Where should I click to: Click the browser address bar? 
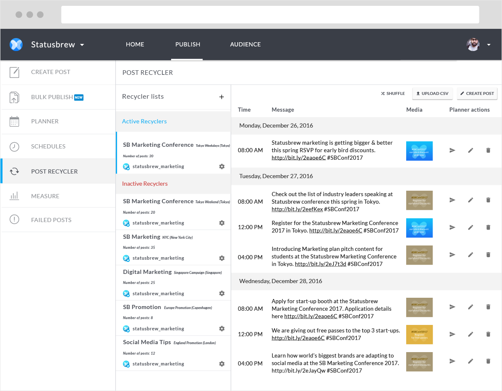coord(270,15)
